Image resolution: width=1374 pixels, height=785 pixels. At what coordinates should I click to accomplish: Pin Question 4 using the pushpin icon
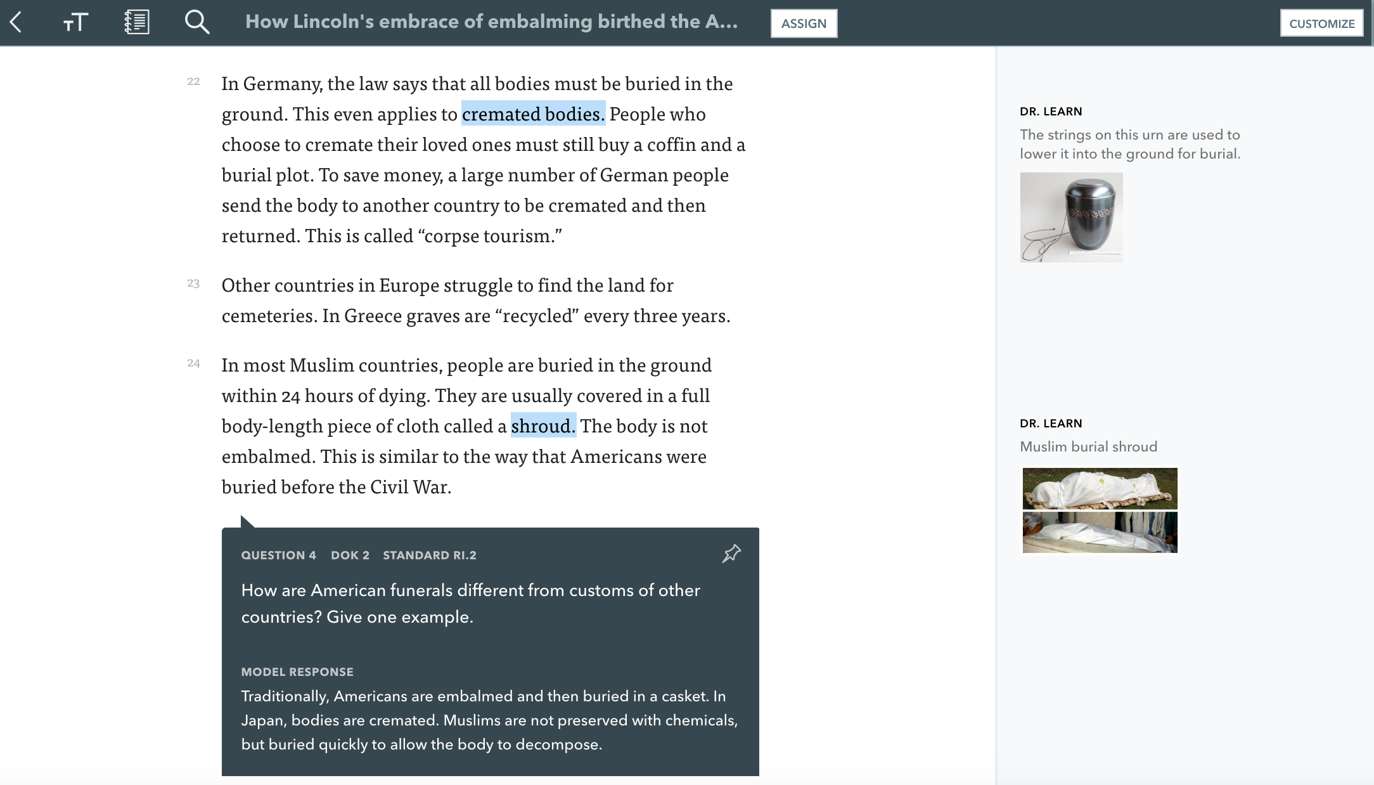[x=731, y=554]
